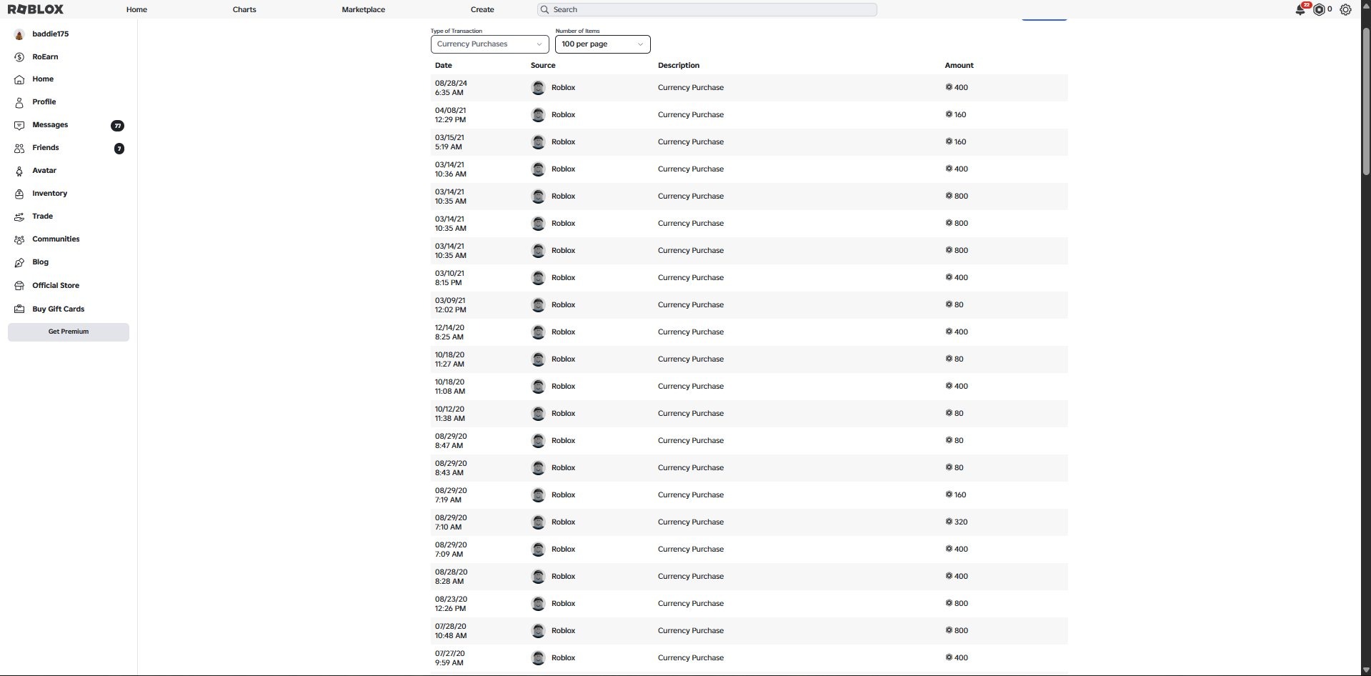
Task: Select the 08/29/20 8:47 AM date cell
Action: [451, 441]
